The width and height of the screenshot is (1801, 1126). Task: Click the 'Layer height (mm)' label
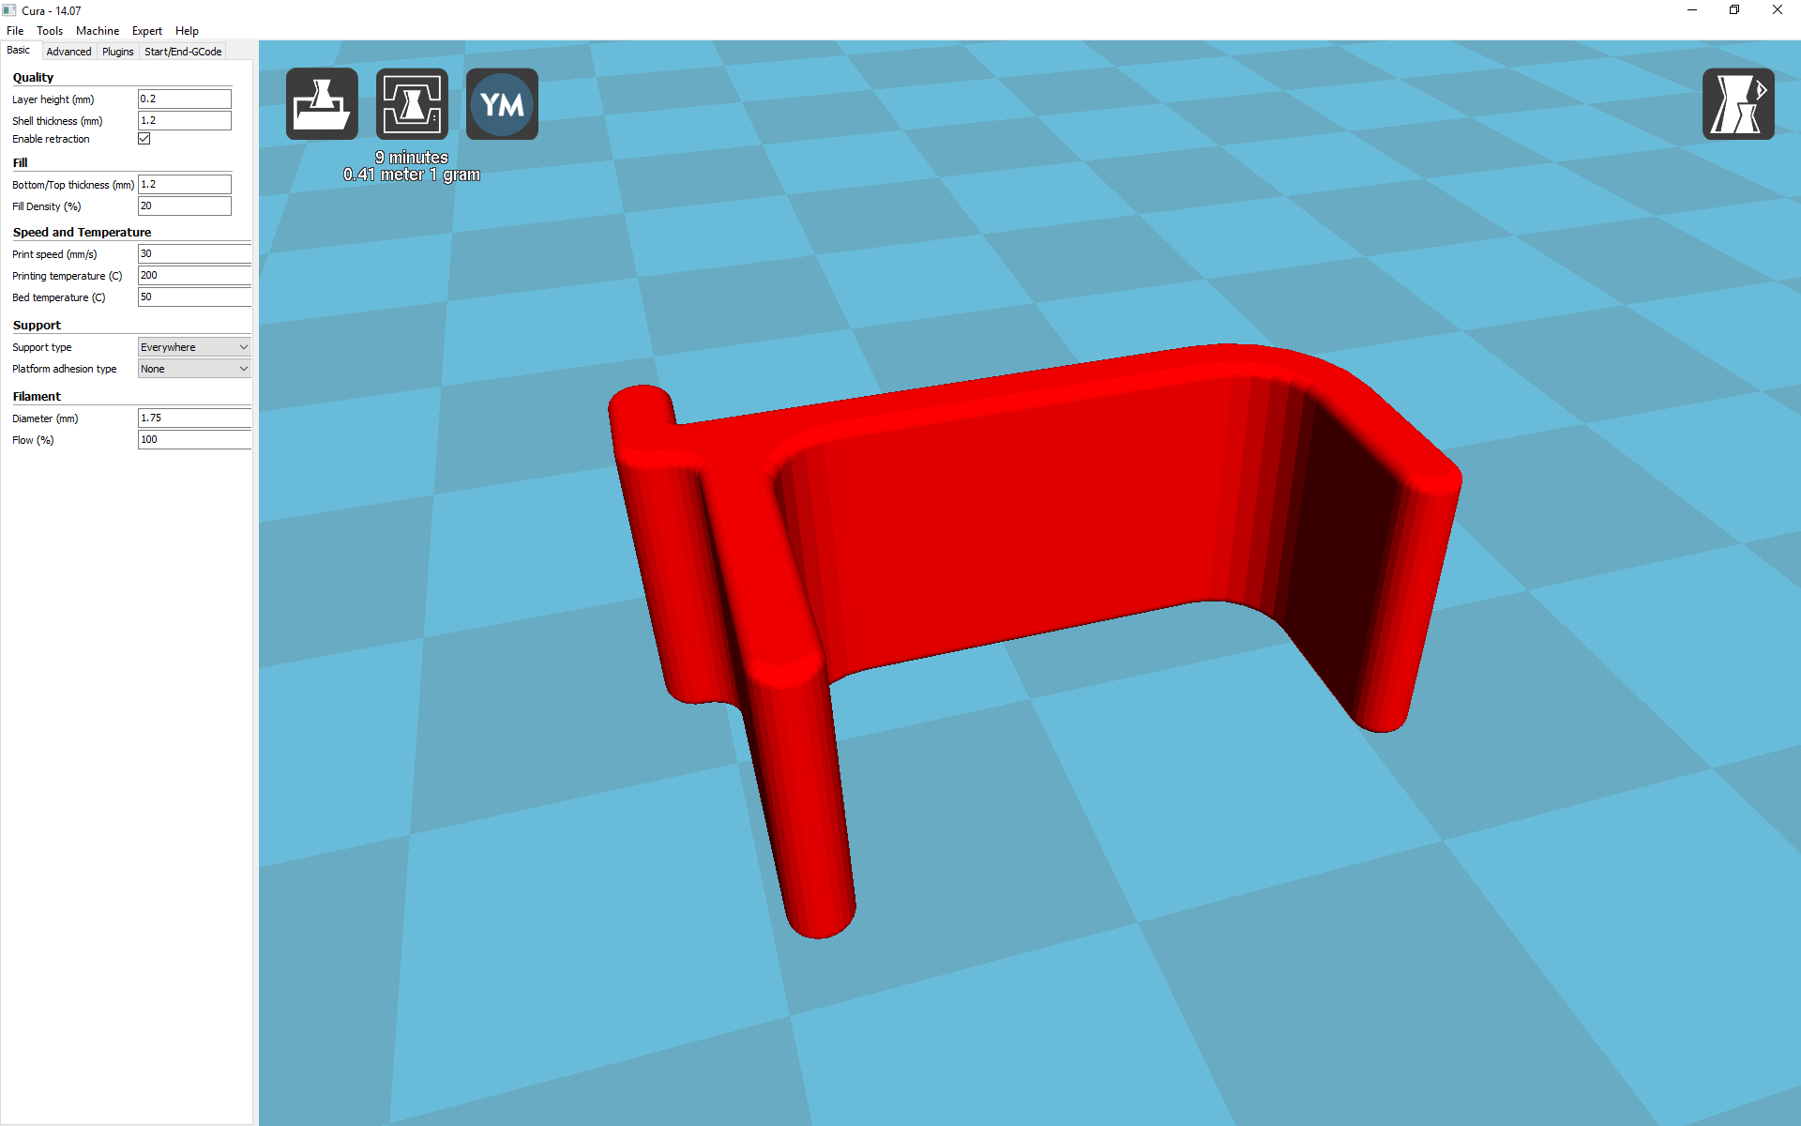pyautogui.click(x=53, y=99)
